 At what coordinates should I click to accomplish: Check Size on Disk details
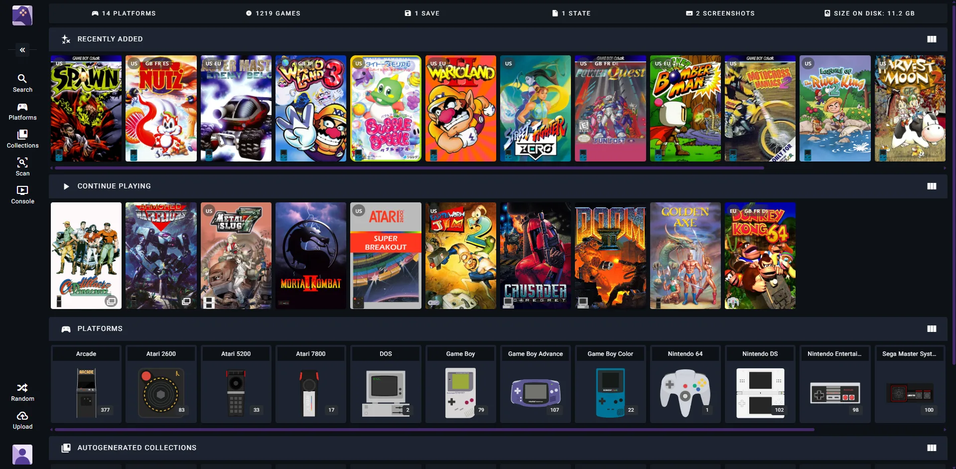(869, 13)
